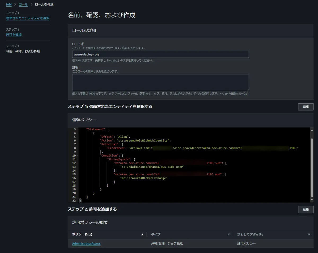This screenshot has height=253, width=318.
Task: Click 編集 button for ステップ 1
Action: pos(306,107)
